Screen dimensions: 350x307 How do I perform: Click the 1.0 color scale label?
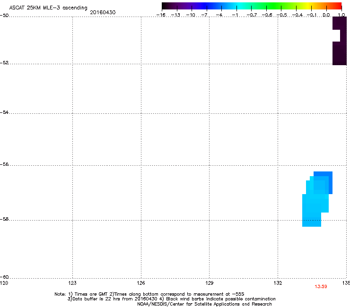tap(341, 15)
